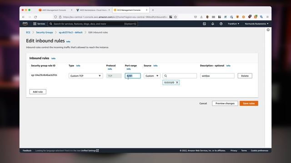Open the notifications bell

coord(213,24)
